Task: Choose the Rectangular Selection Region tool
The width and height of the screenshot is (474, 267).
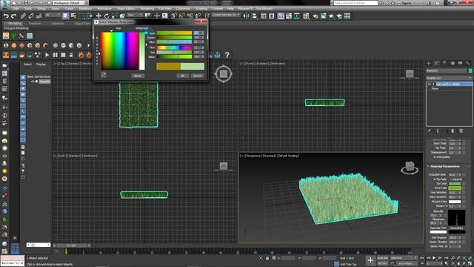Action: tap(81, 16)
